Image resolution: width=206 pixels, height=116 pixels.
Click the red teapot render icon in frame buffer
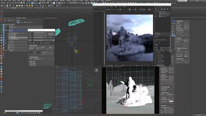pos(149,9)
